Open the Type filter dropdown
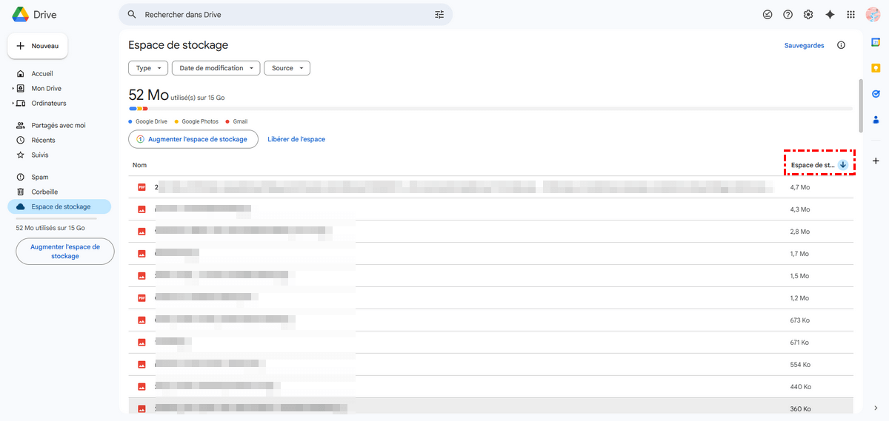The image size is (889, 421). click(148, 68)
